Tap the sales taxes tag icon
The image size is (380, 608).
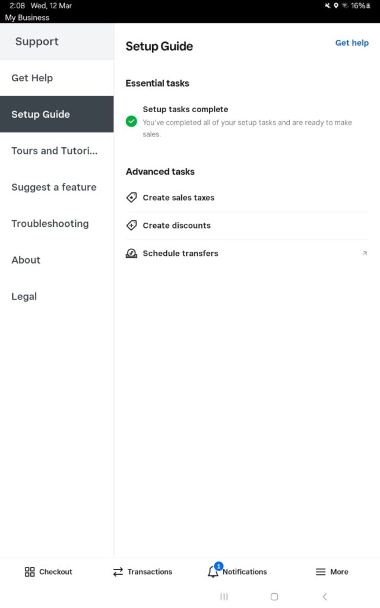132,198
